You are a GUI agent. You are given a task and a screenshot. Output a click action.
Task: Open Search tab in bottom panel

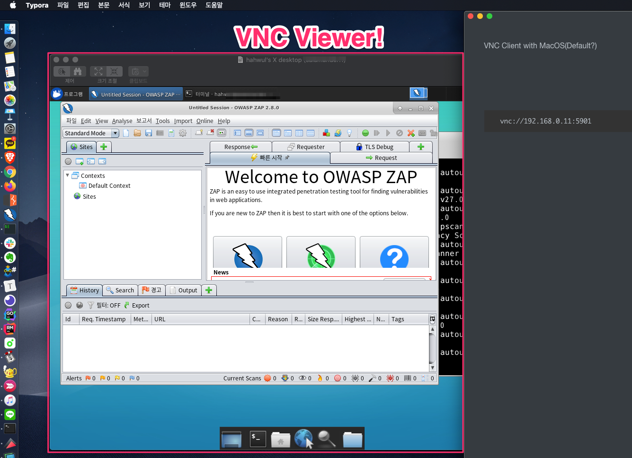(120, 290)
